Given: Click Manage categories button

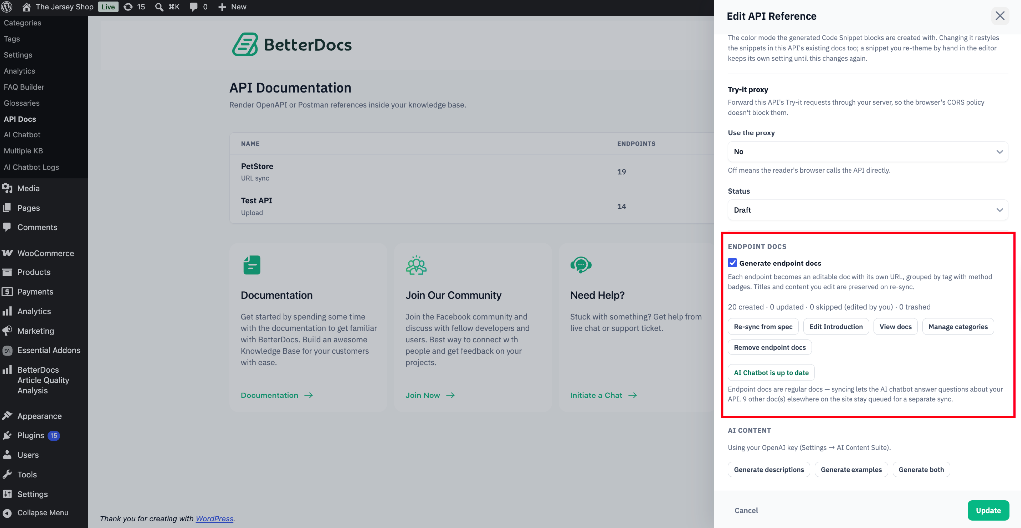Looking at the screenshot, I should (x=958, y=327).
